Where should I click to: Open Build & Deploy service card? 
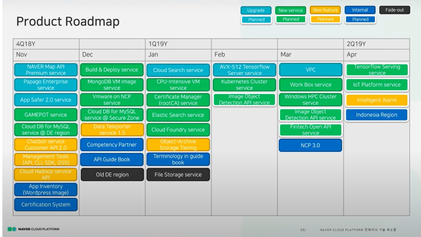[x=112, y=70]
